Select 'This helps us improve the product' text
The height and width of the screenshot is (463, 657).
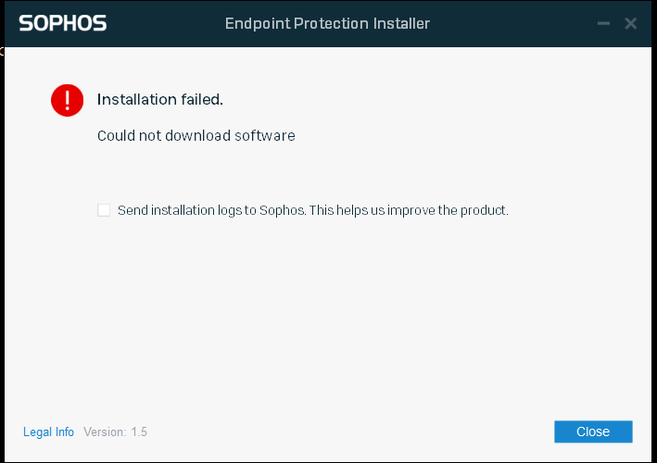[409, 210]
